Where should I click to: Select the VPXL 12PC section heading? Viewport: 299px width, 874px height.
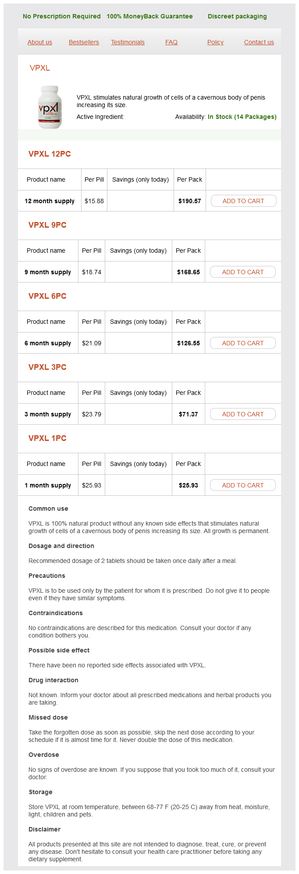coord(50,154)
